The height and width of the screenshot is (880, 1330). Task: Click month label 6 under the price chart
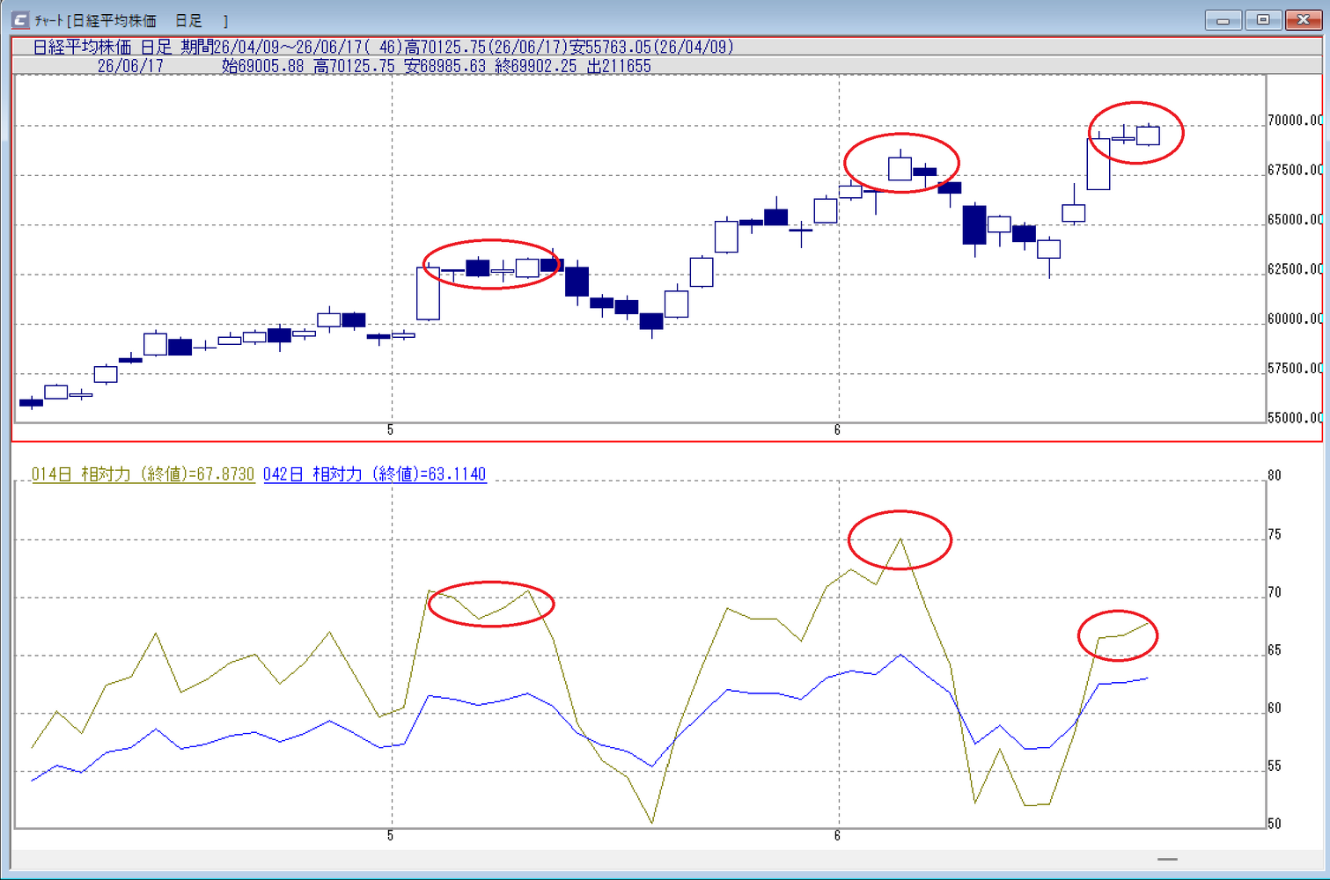pyautogui.click(x=837, y=430)
